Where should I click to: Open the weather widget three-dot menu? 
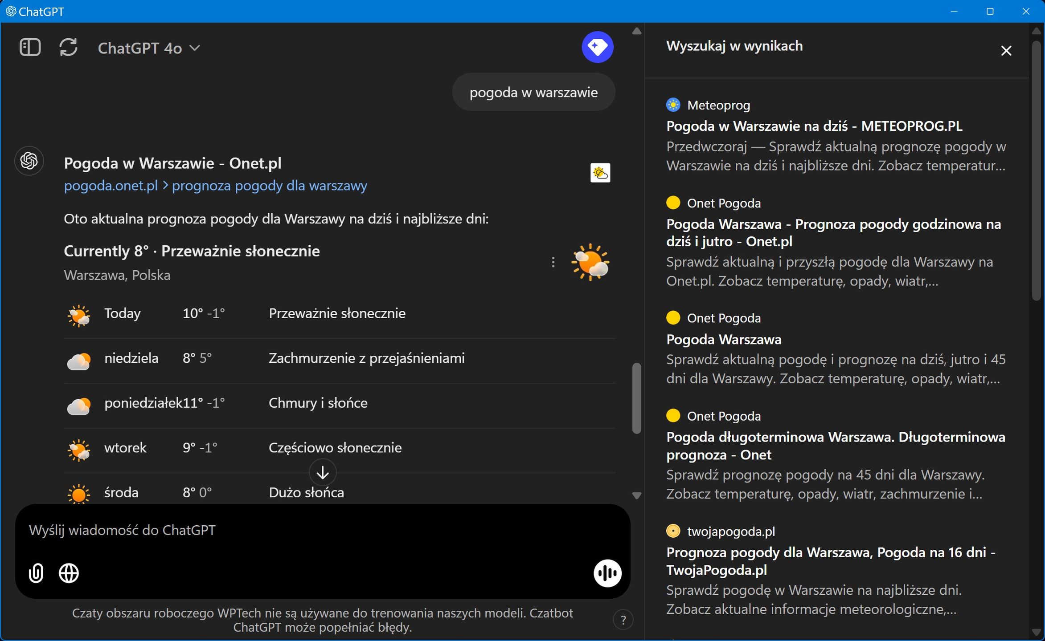click(553, 262)
